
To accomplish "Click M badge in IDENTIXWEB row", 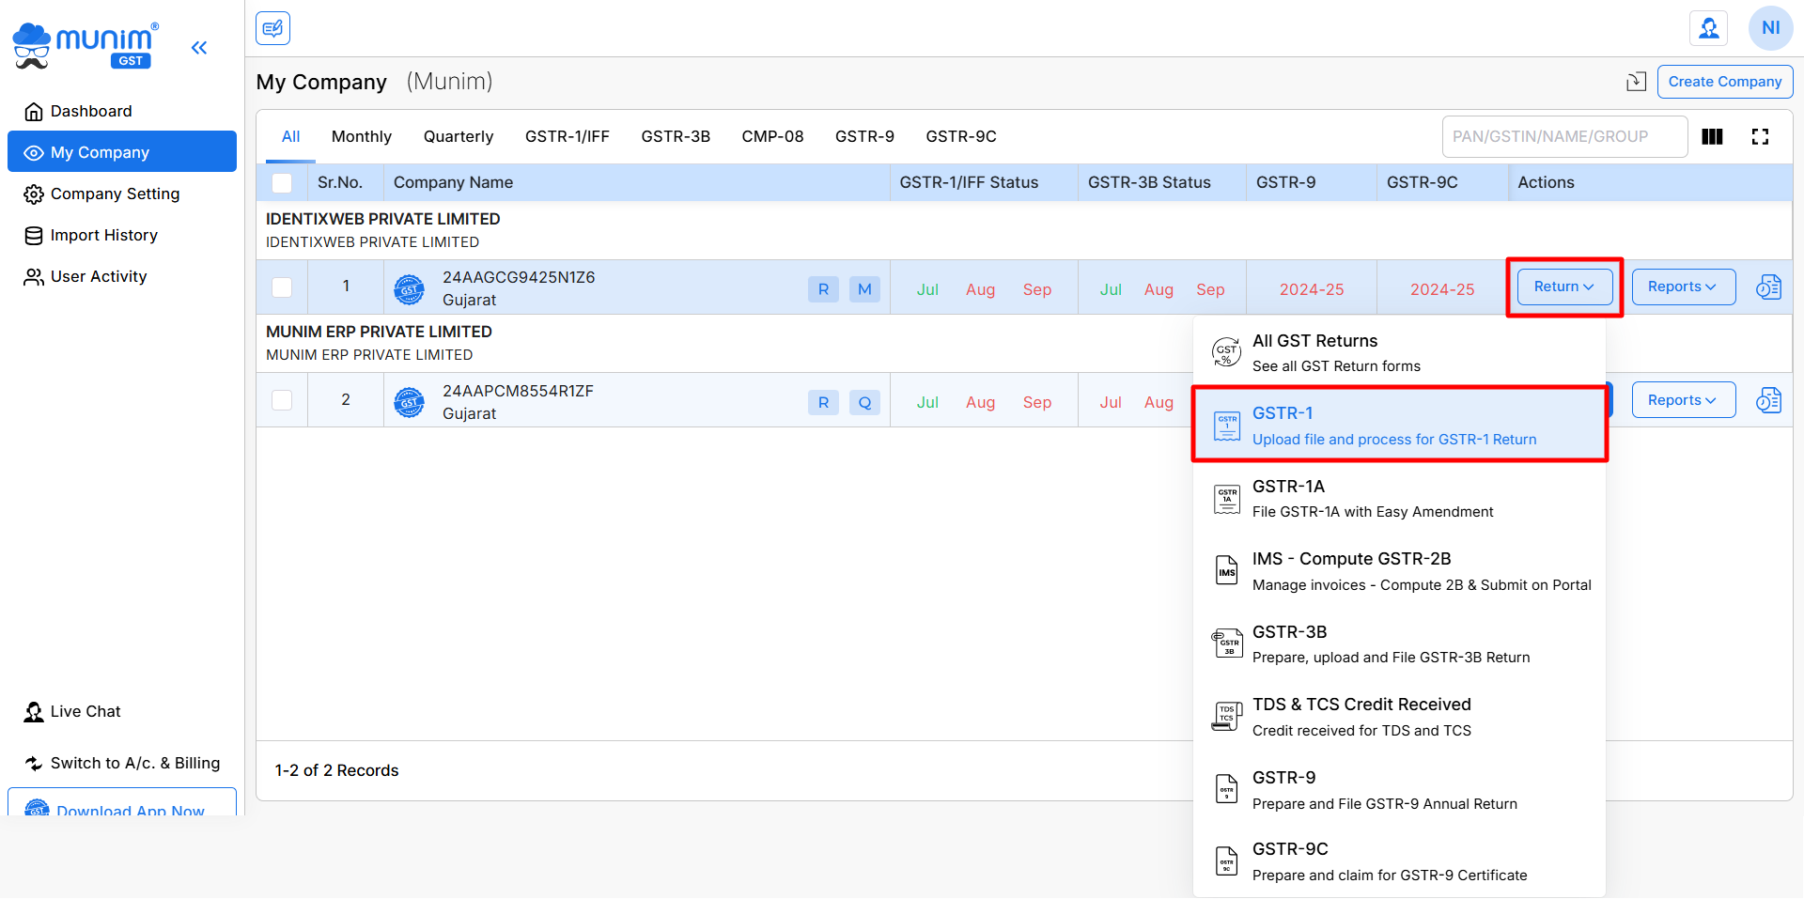I will pyautogui.click(x=864, y=289).
